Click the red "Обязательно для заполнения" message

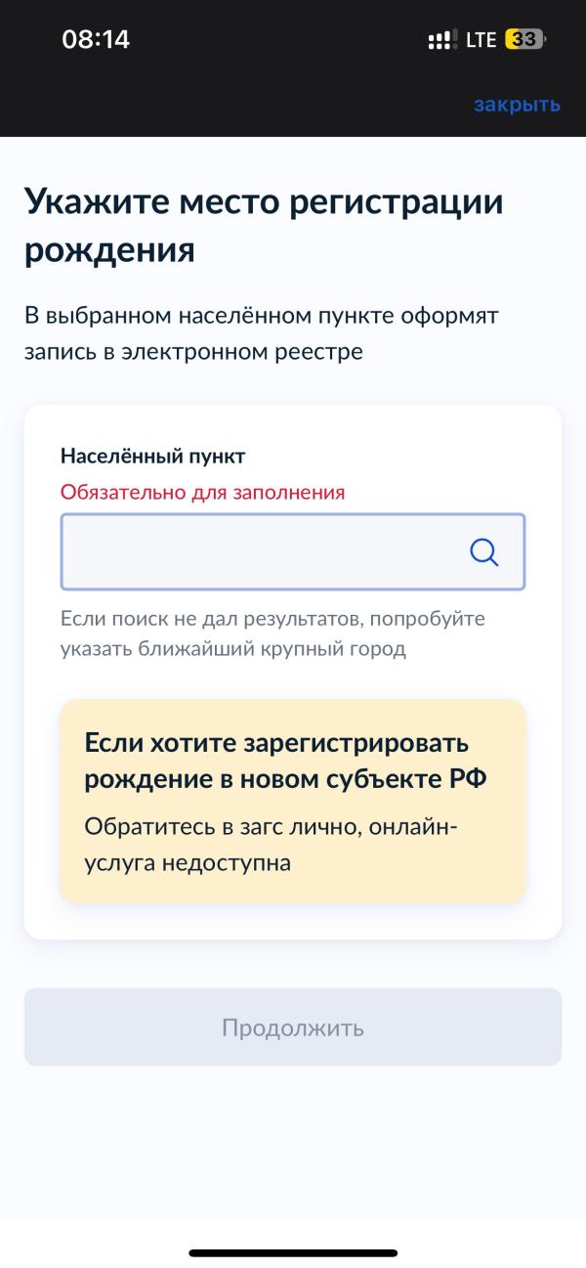point(202,492)
